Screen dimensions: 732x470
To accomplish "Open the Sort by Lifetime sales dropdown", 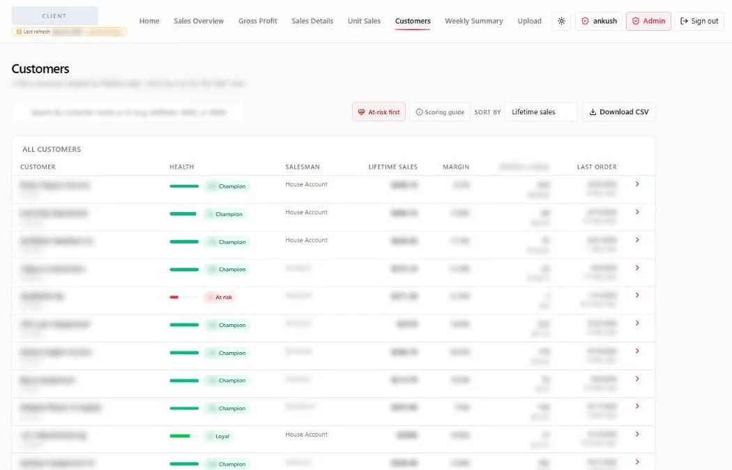I will click(541, 112).
